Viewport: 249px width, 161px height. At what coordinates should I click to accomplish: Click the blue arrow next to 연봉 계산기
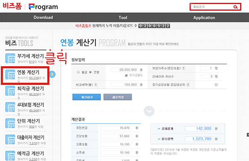pos(52,74)
